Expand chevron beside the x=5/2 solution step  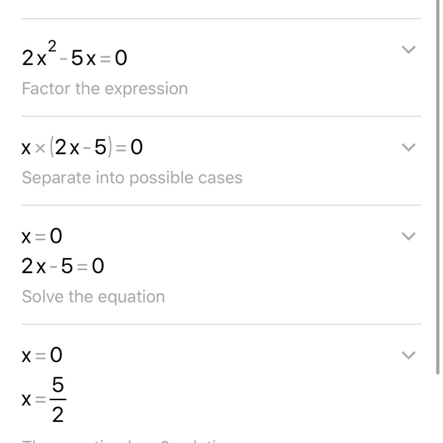pyautogui.click(x=408, y=355)
